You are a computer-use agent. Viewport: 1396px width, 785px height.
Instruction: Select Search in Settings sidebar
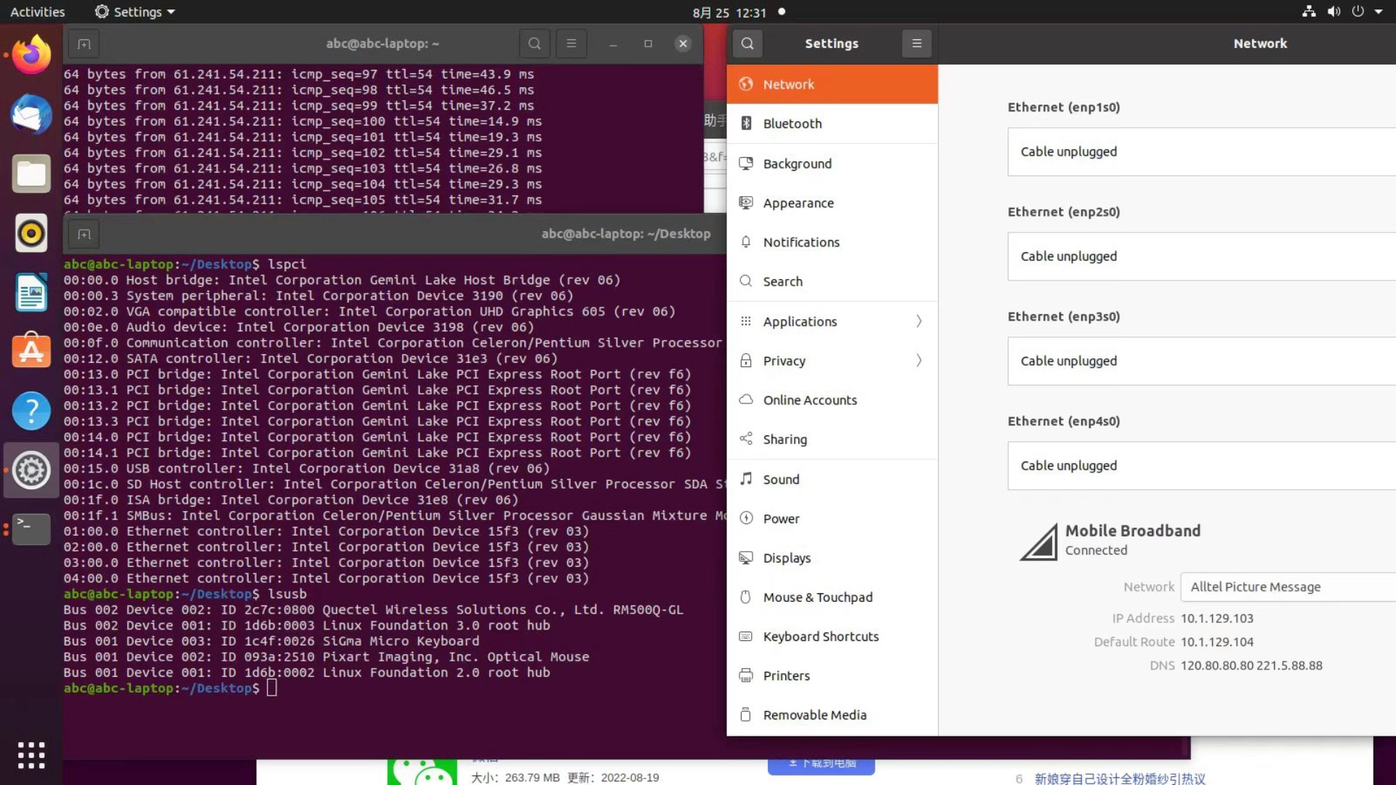(x=832, y=281)
